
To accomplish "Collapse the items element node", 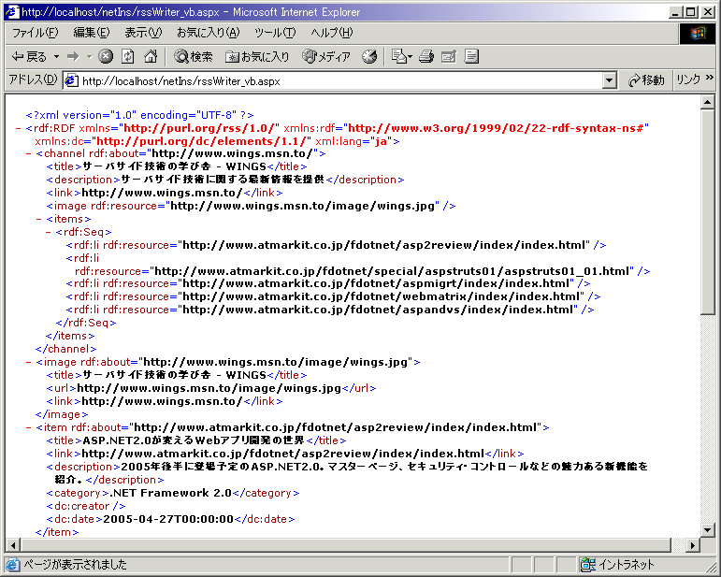I will 38,220.
